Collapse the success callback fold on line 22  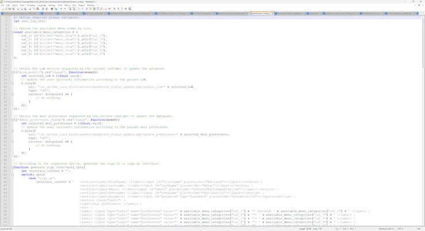point(13,94)
